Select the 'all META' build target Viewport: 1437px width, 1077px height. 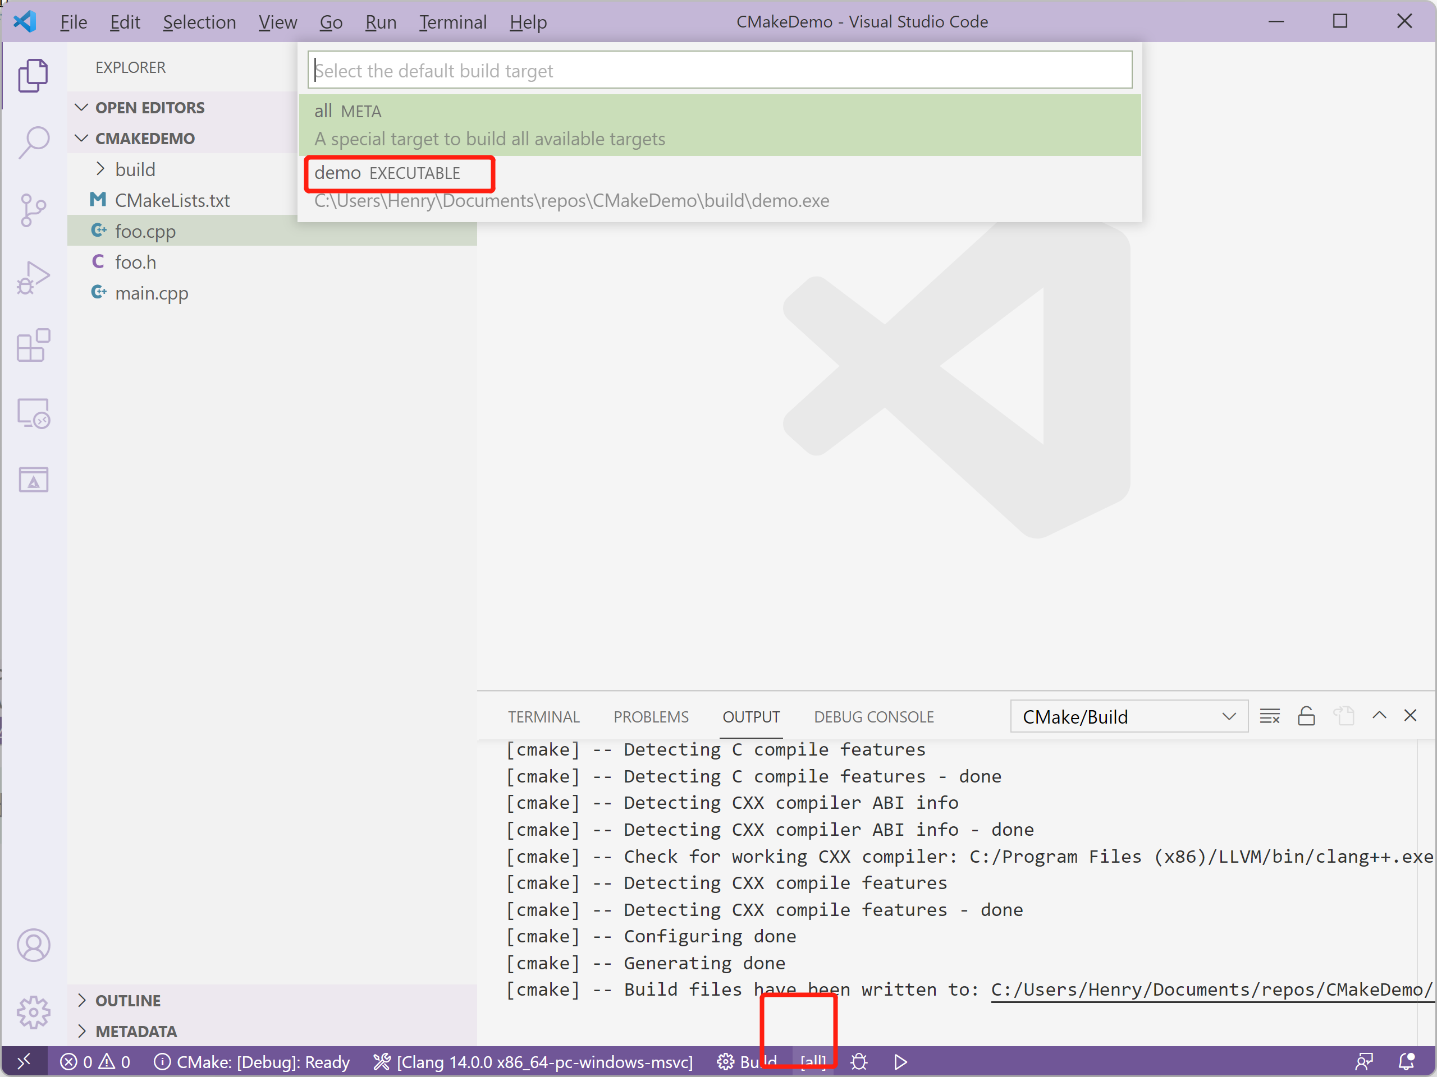720,125
